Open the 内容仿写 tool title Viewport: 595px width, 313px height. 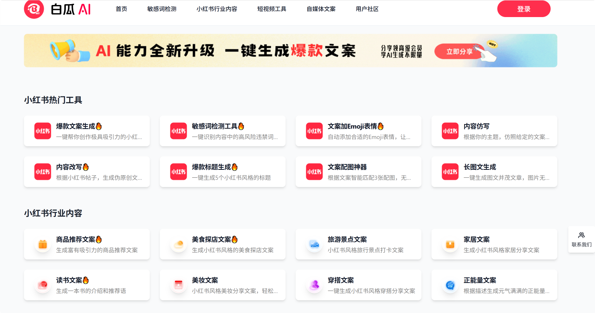tap(476, 126)
